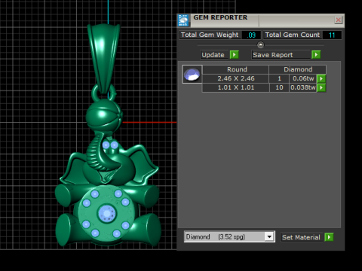The image size is (362, 271).
Task: Click the Total Gem Count value 11
Action: [332, 35]
